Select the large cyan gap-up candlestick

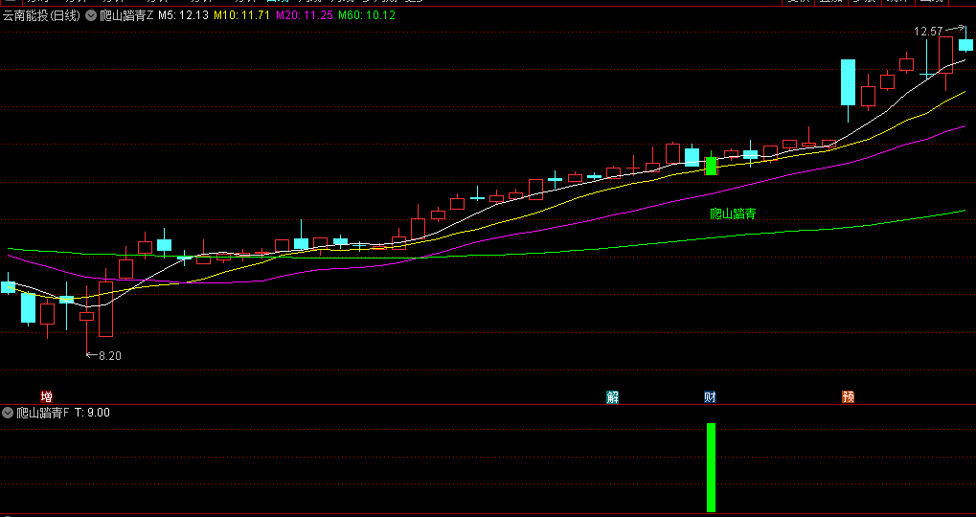coord(848,82)
